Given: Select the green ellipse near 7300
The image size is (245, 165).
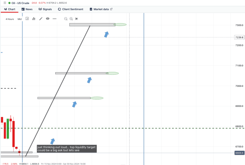Looking at the screenshot, I should 120,25.
